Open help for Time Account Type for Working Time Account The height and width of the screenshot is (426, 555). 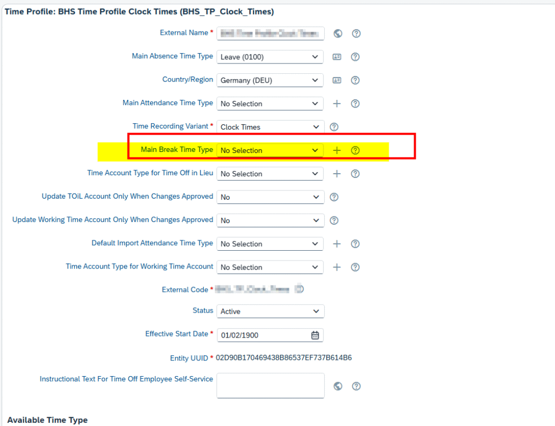356,267
